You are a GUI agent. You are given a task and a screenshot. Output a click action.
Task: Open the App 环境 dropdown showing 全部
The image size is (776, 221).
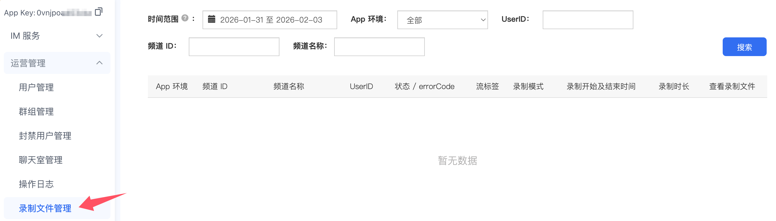442,20
